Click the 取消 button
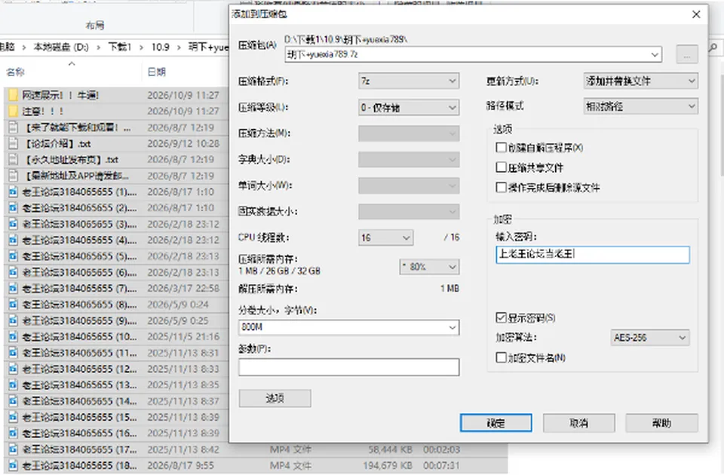 click(578, 423)
